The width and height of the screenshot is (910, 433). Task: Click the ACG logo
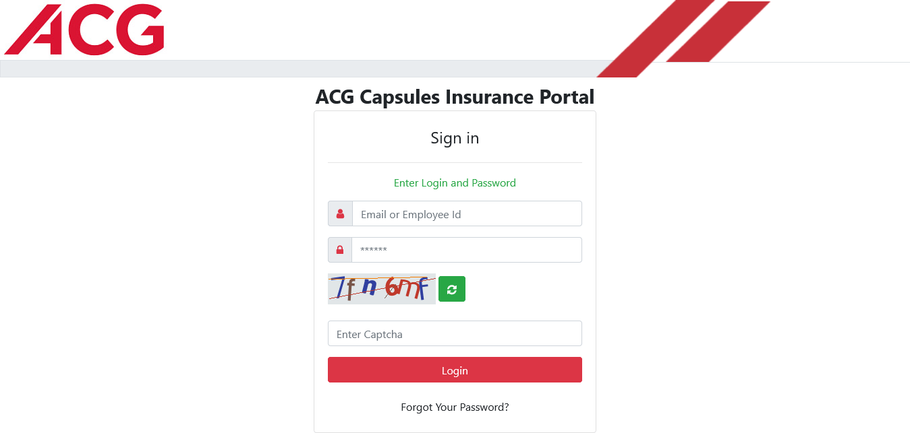pos(84,29)
